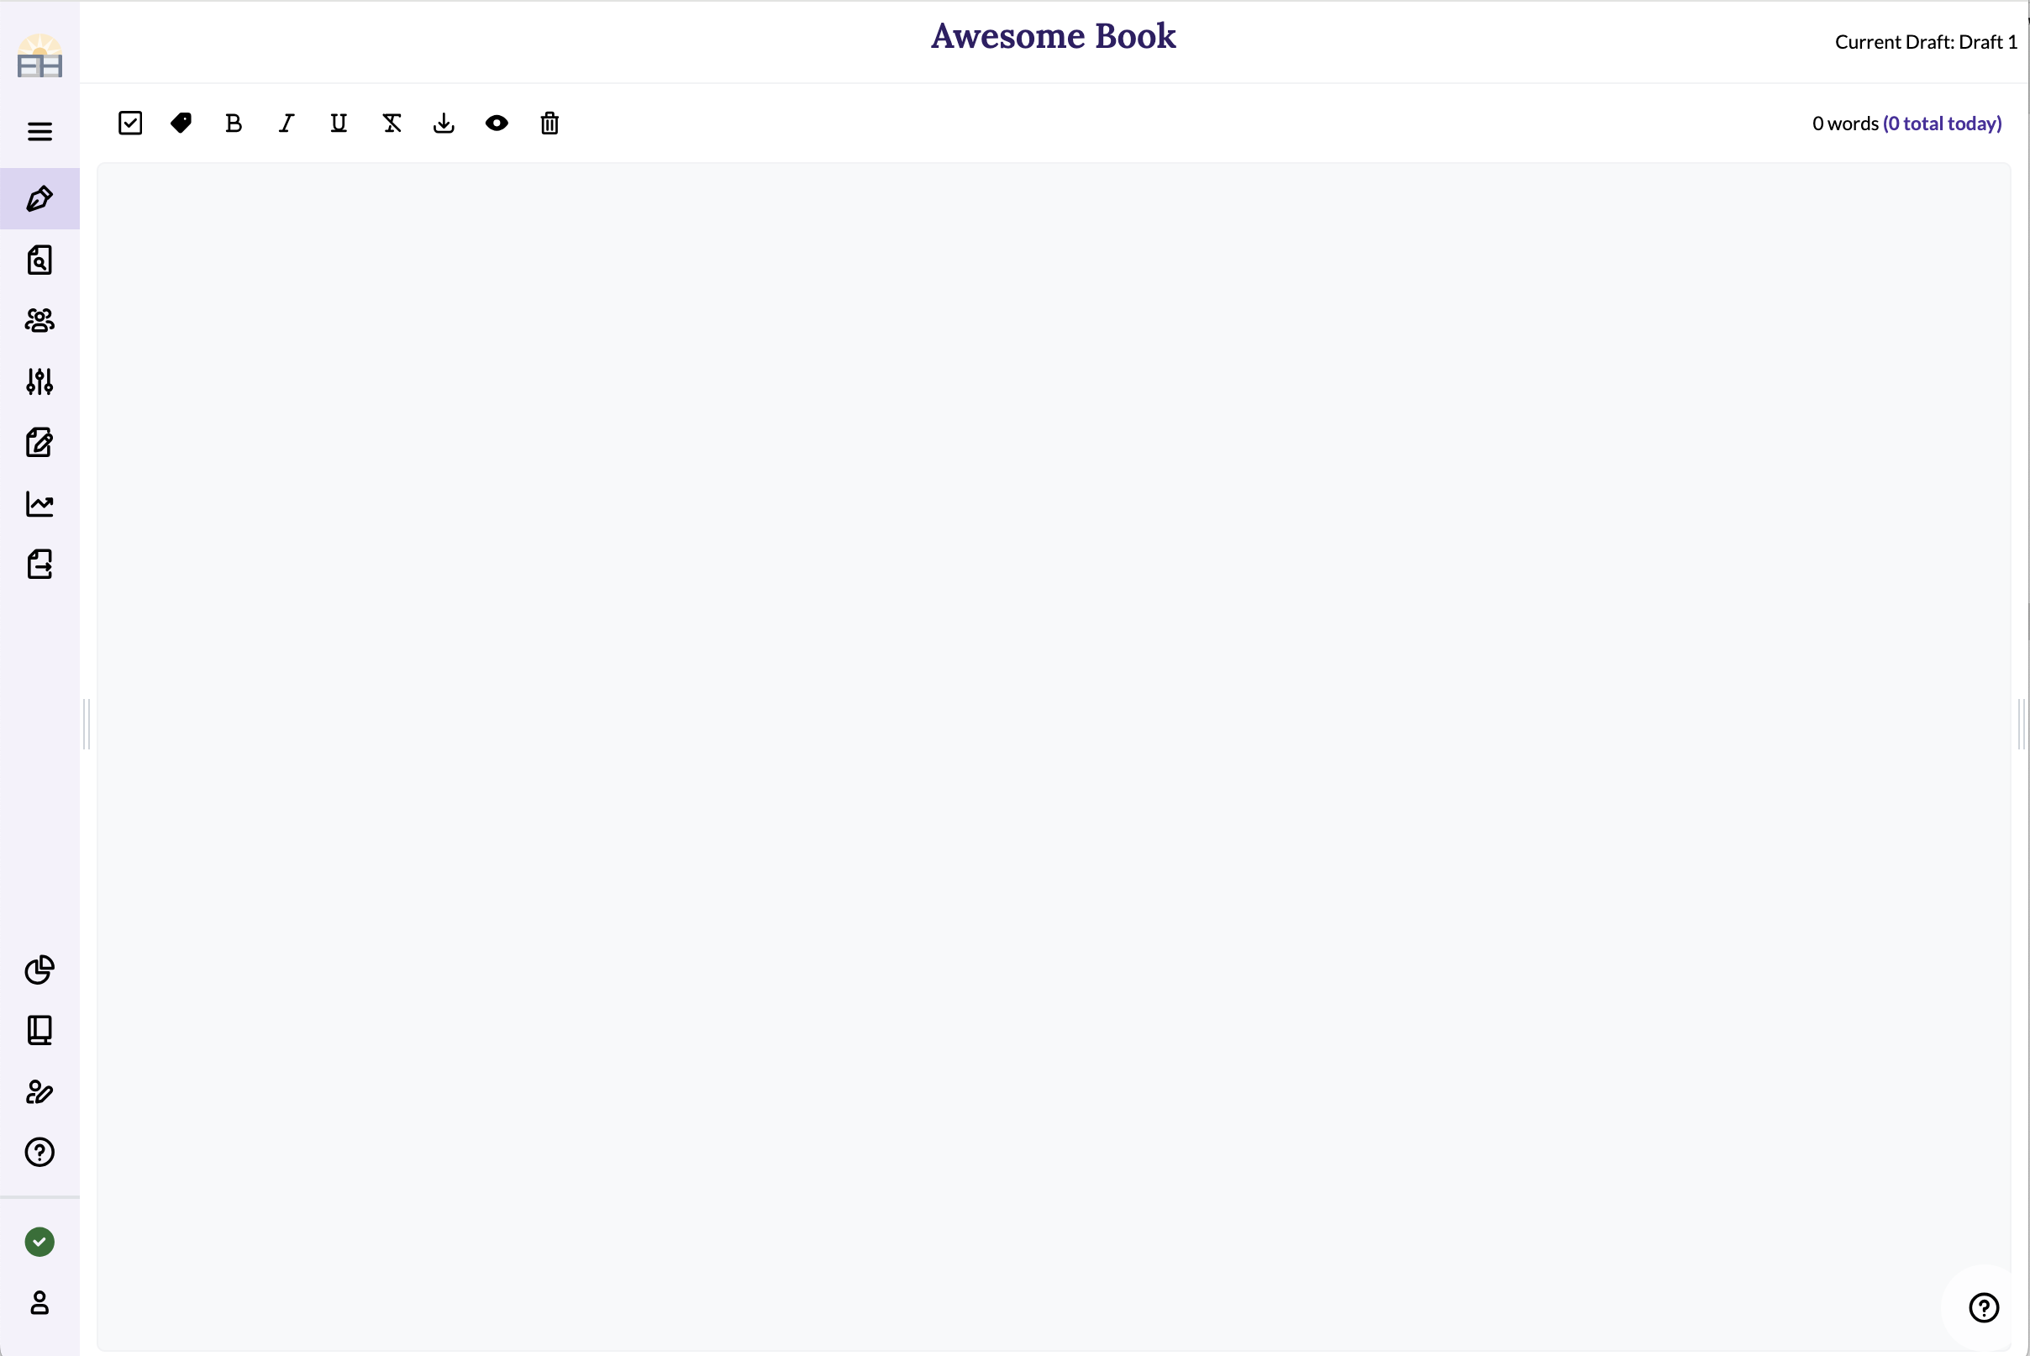Open the sliders settings icon

pos(39,381)
